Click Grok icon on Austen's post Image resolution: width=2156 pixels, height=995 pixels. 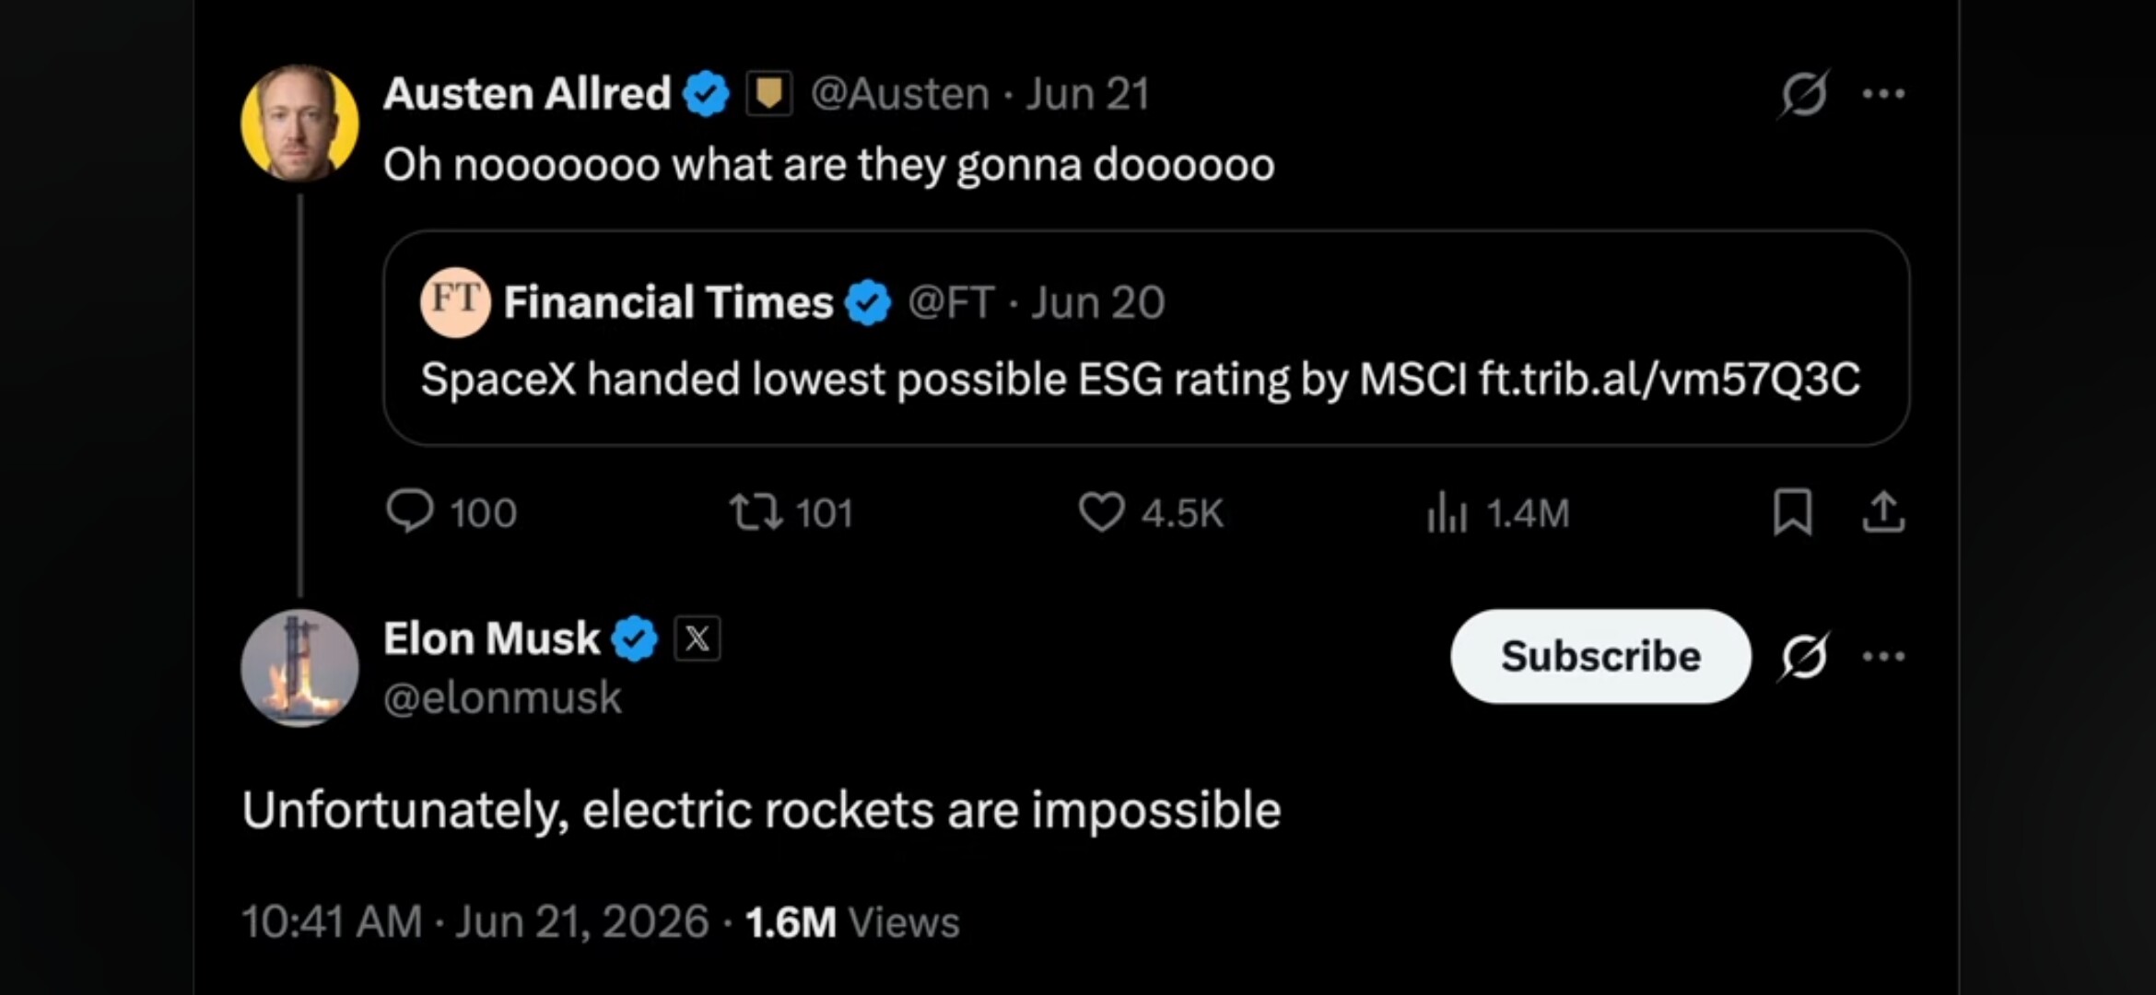coord(1804,94)
